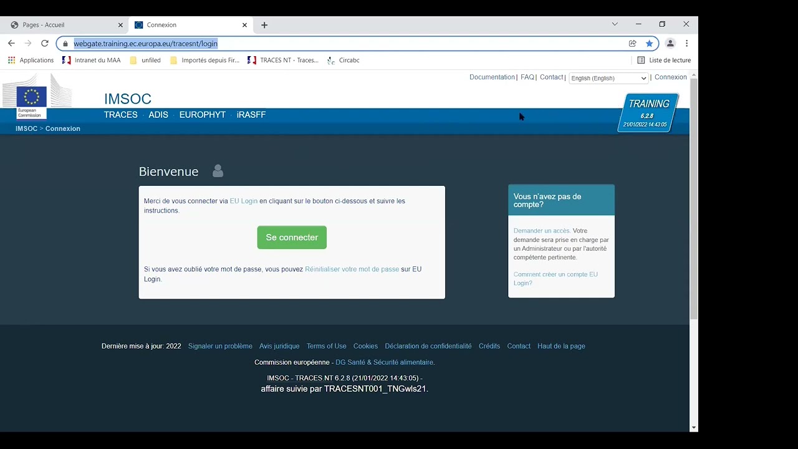Switch to the Pages - Accueil tab

(65, 25)
